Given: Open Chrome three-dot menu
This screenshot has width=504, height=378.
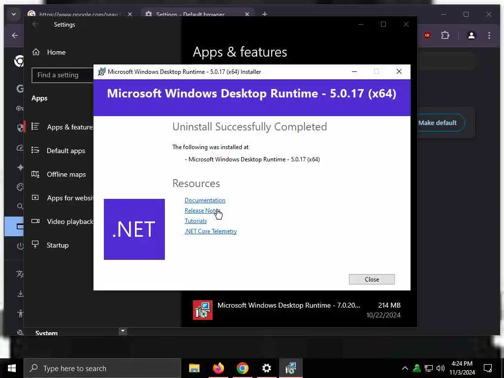Looking at the screenshot, I should pyautogui.click(x=489, y=35).
